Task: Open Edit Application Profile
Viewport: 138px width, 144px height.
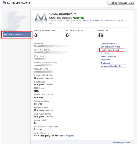Action: [x=110, y=47]
